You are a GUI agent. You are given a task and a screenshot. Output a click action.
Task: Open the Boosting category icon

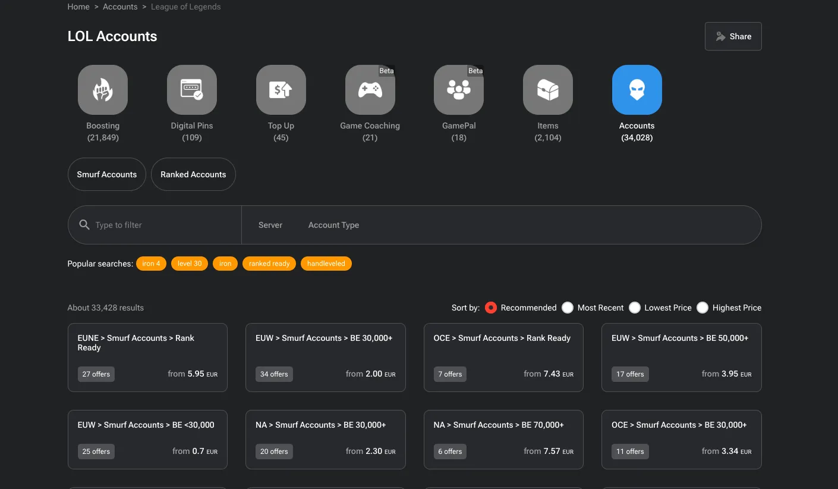[103, 90]
